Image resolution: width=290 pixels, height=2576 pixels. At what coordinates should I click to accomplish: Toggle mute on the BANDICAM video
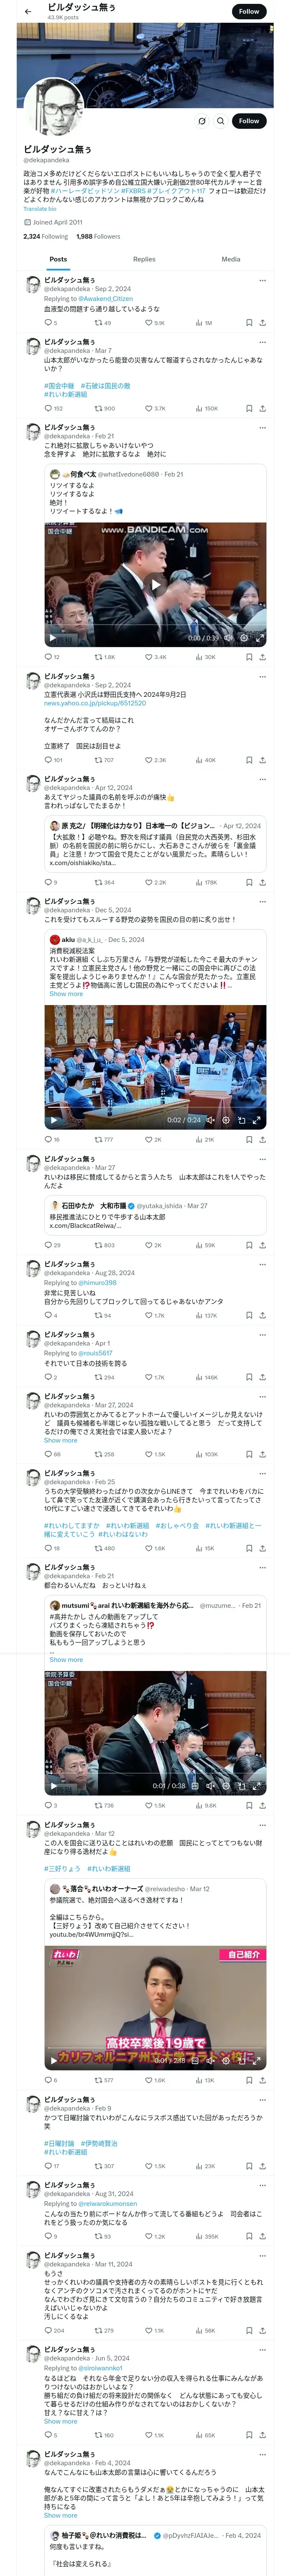(x=228, y=637)
